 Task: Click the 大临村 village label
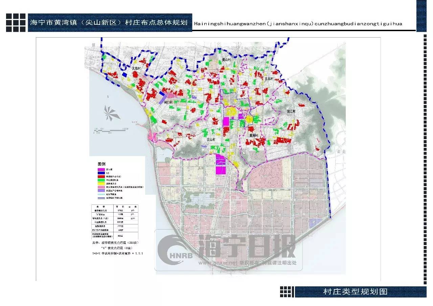(136, 68)
